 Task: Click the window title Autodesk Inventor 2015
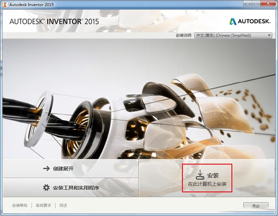(31, 4)
